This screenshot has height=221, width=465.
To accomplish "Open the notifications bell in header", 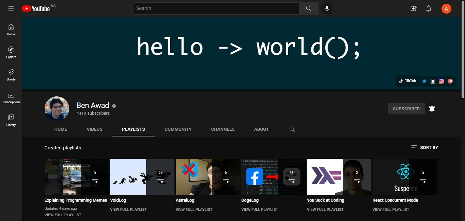I will click(x=429, y=8).
